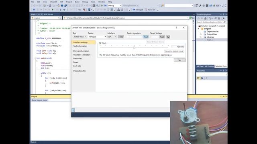
Task: Select Tool information in side list
Action: pyautogui.click(x=80, y=46)
